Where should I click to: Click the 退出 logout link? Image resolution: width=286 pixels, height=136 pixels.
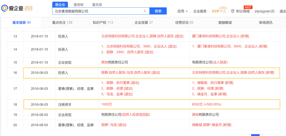[283, 11]
